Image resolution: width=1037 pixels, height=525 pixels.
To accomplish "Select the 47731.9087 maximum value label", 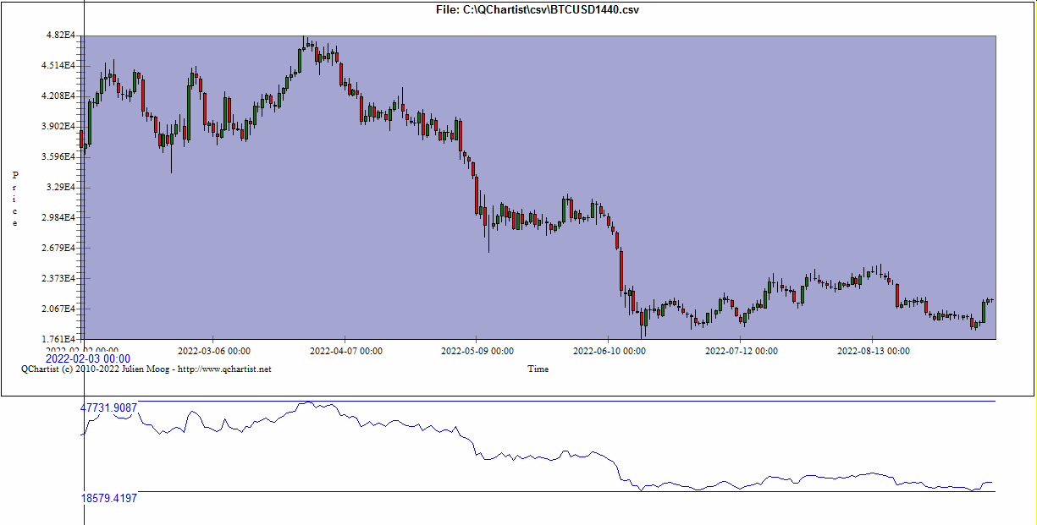I will pos(108,407).
